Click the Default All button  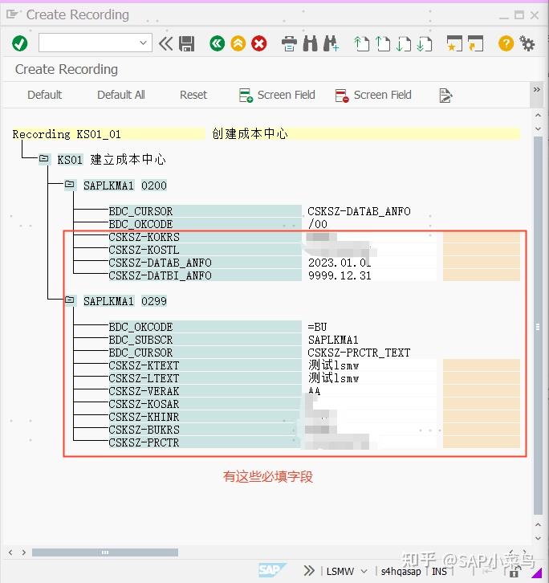[x=121, y=95]
